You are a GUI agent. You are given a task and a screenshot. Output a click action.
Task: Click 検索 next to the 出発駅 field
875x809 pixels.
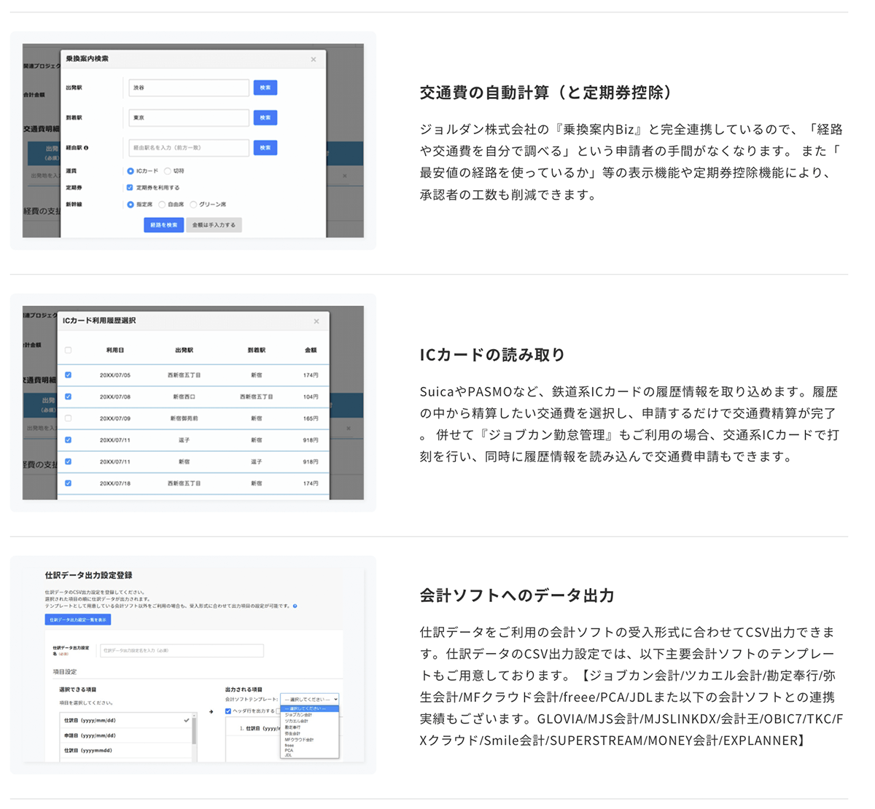click(x=265, y=87)
